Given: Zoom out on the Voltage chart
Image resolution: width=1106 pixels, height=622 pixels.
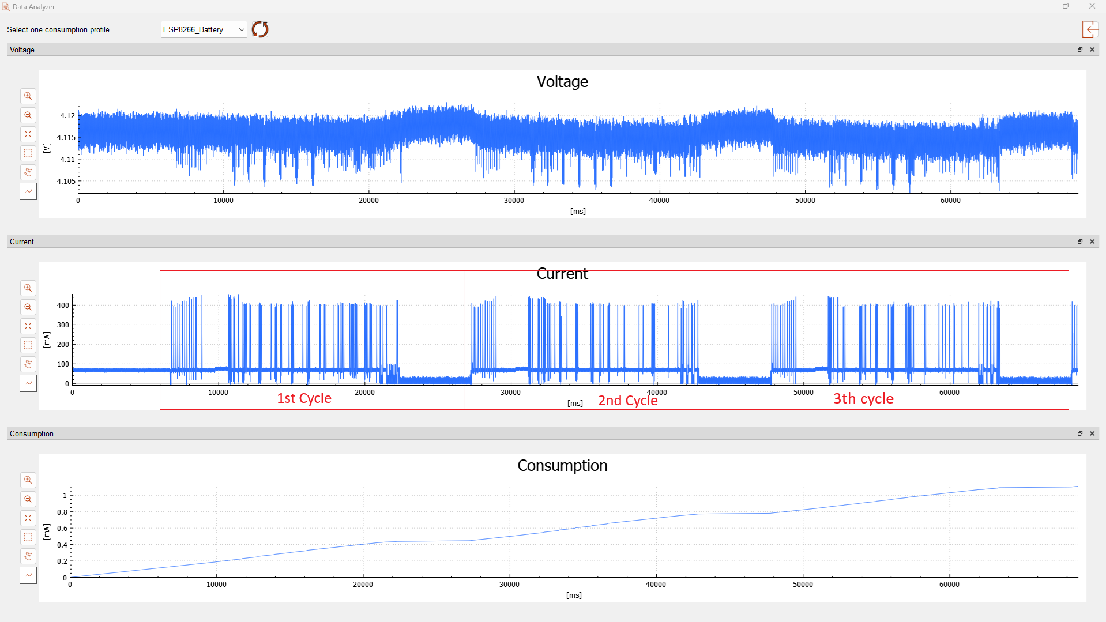Looking at the screenshot, I should coord(28,115).
